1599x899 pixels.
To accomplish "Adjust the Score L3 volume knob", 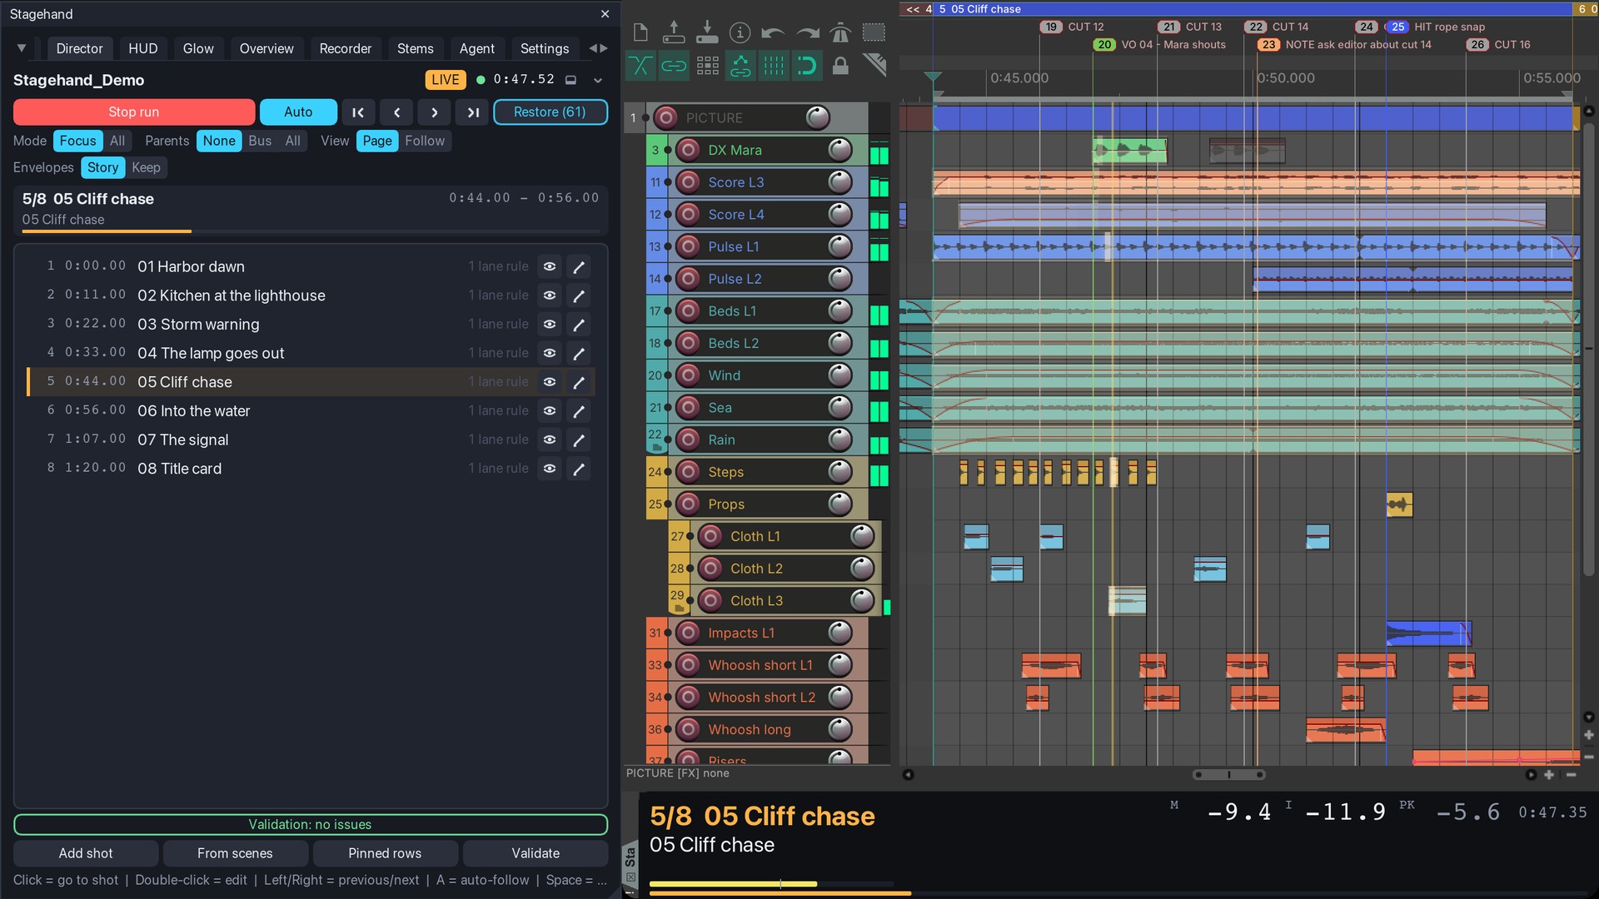I will 839,181.
